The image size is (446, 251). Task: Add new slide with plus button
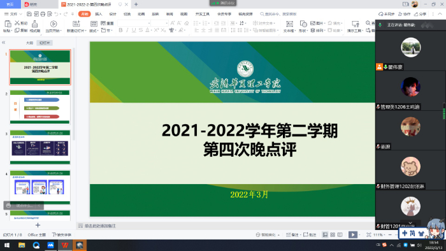coord(38,225)
